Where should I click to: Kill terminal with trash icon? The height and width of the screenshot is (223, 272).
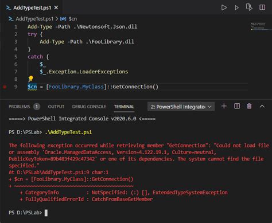pyautogui.click(x=249, y=106)
